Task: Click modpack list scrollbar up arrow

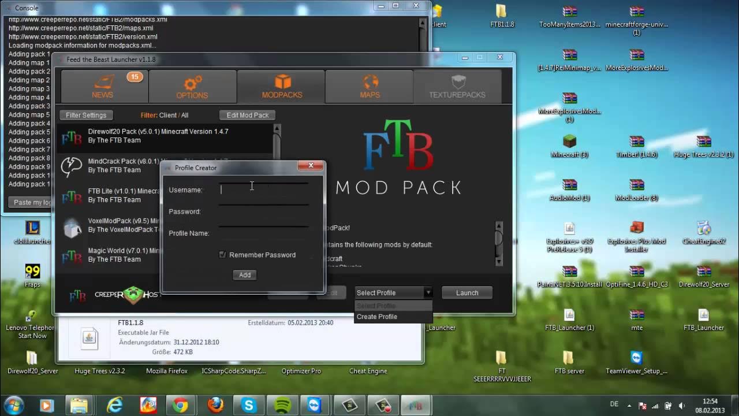Action: click(x=277, y=128)
